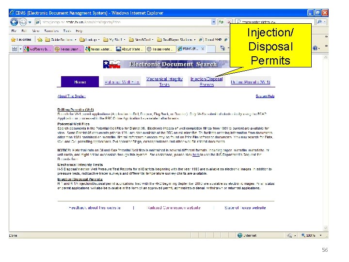The width and height of the screenshot is (349, 262).
Task: Click the search provider icon in search box
Action: click(239, 22)
